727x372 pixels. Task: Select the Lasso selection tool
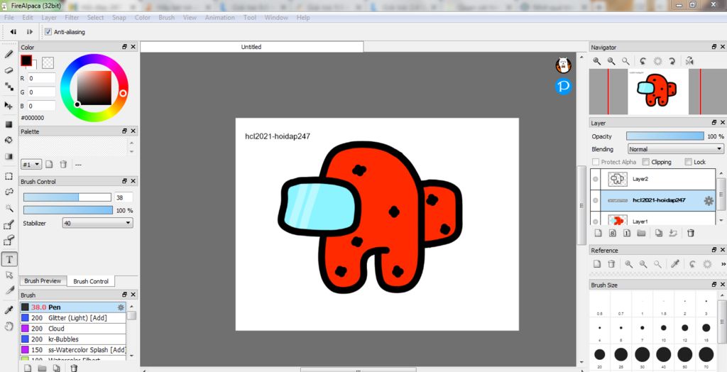point(9,192)
